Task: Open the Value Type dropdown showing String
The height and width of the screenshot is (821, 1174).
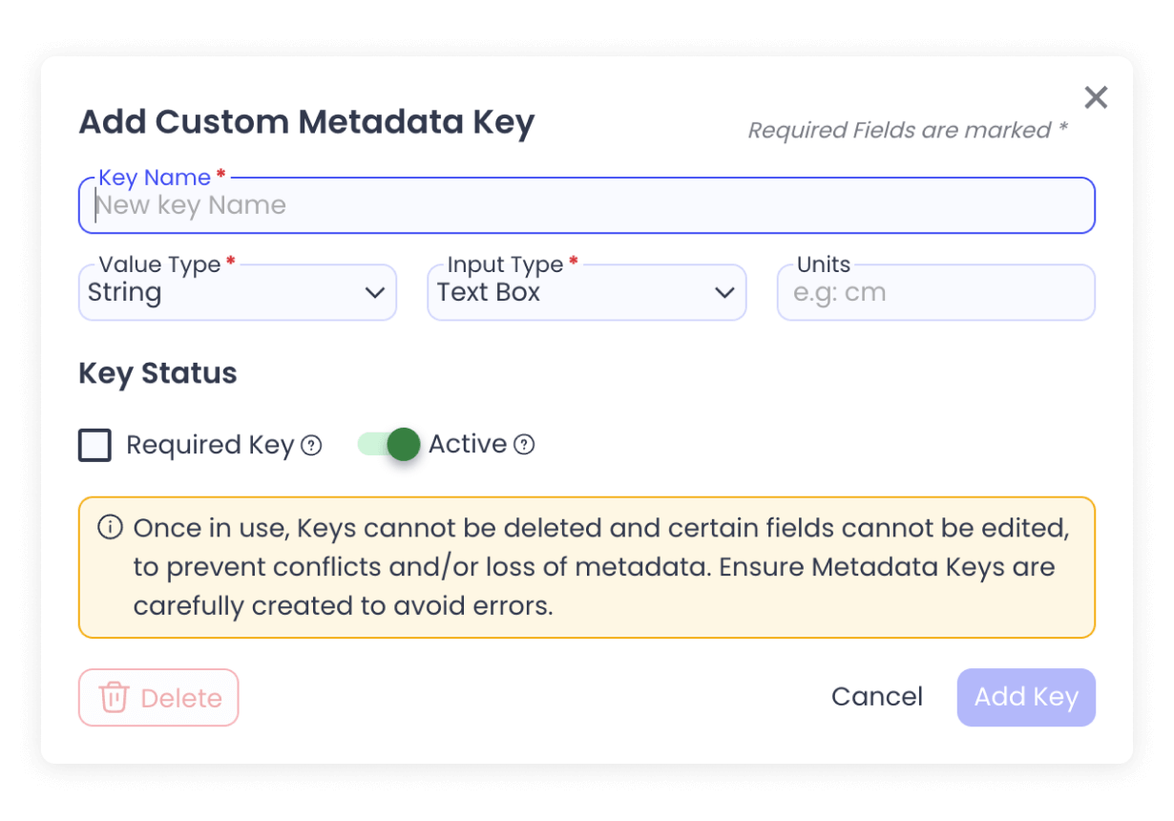Action: 237,292
